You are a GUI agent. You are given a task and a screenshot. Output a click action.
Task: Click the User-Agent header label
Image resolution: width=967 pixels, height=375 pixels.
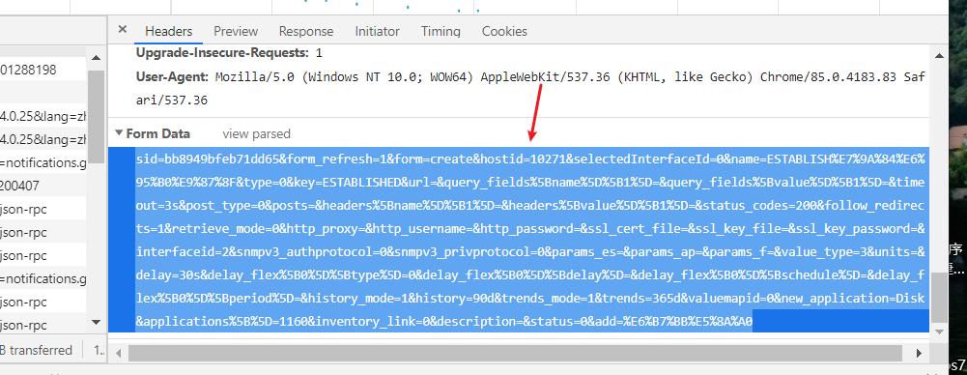tap(173, 77)
